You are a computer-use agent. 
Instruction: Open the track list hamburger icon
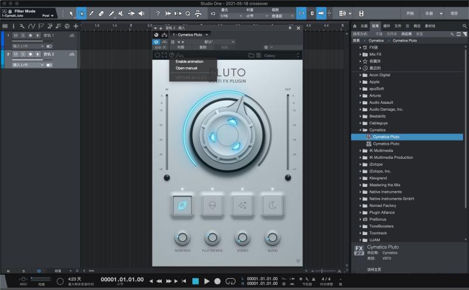tap(5, 26)
